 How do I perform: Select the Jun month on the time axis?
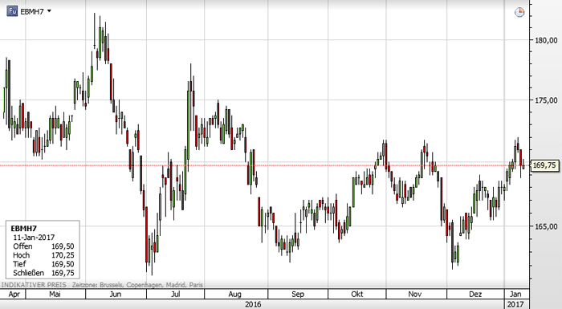click(x=116, y=295)
